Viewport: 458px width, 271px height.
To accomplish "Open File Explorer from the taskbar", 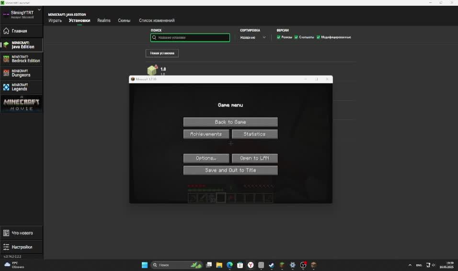I will [219, 265].
